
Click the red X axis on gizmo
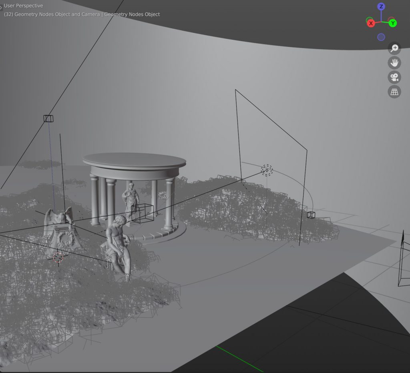(371, 23)
